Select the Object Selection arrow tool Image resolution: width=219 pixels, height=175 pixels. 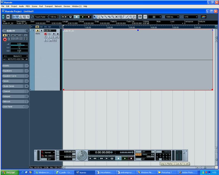(x=95, y=17)
